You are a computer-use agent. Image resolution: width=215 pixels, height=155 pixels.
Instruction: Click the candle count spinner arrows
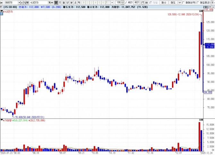click(123, 3)
